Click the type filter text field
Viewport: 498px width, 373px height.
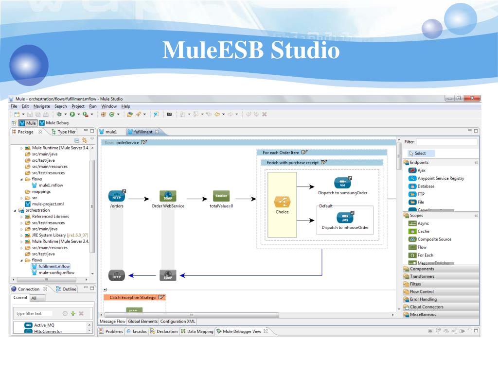point(34,313)
